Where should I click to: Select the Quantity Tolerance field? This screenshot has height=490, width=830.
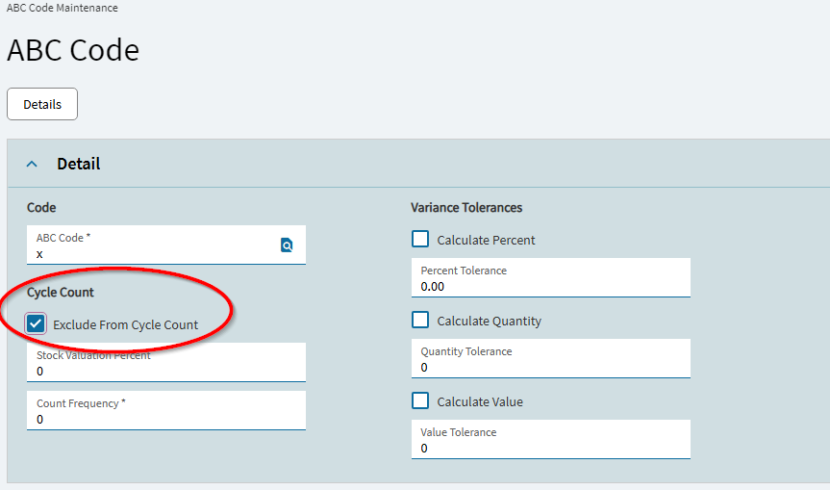550,359
